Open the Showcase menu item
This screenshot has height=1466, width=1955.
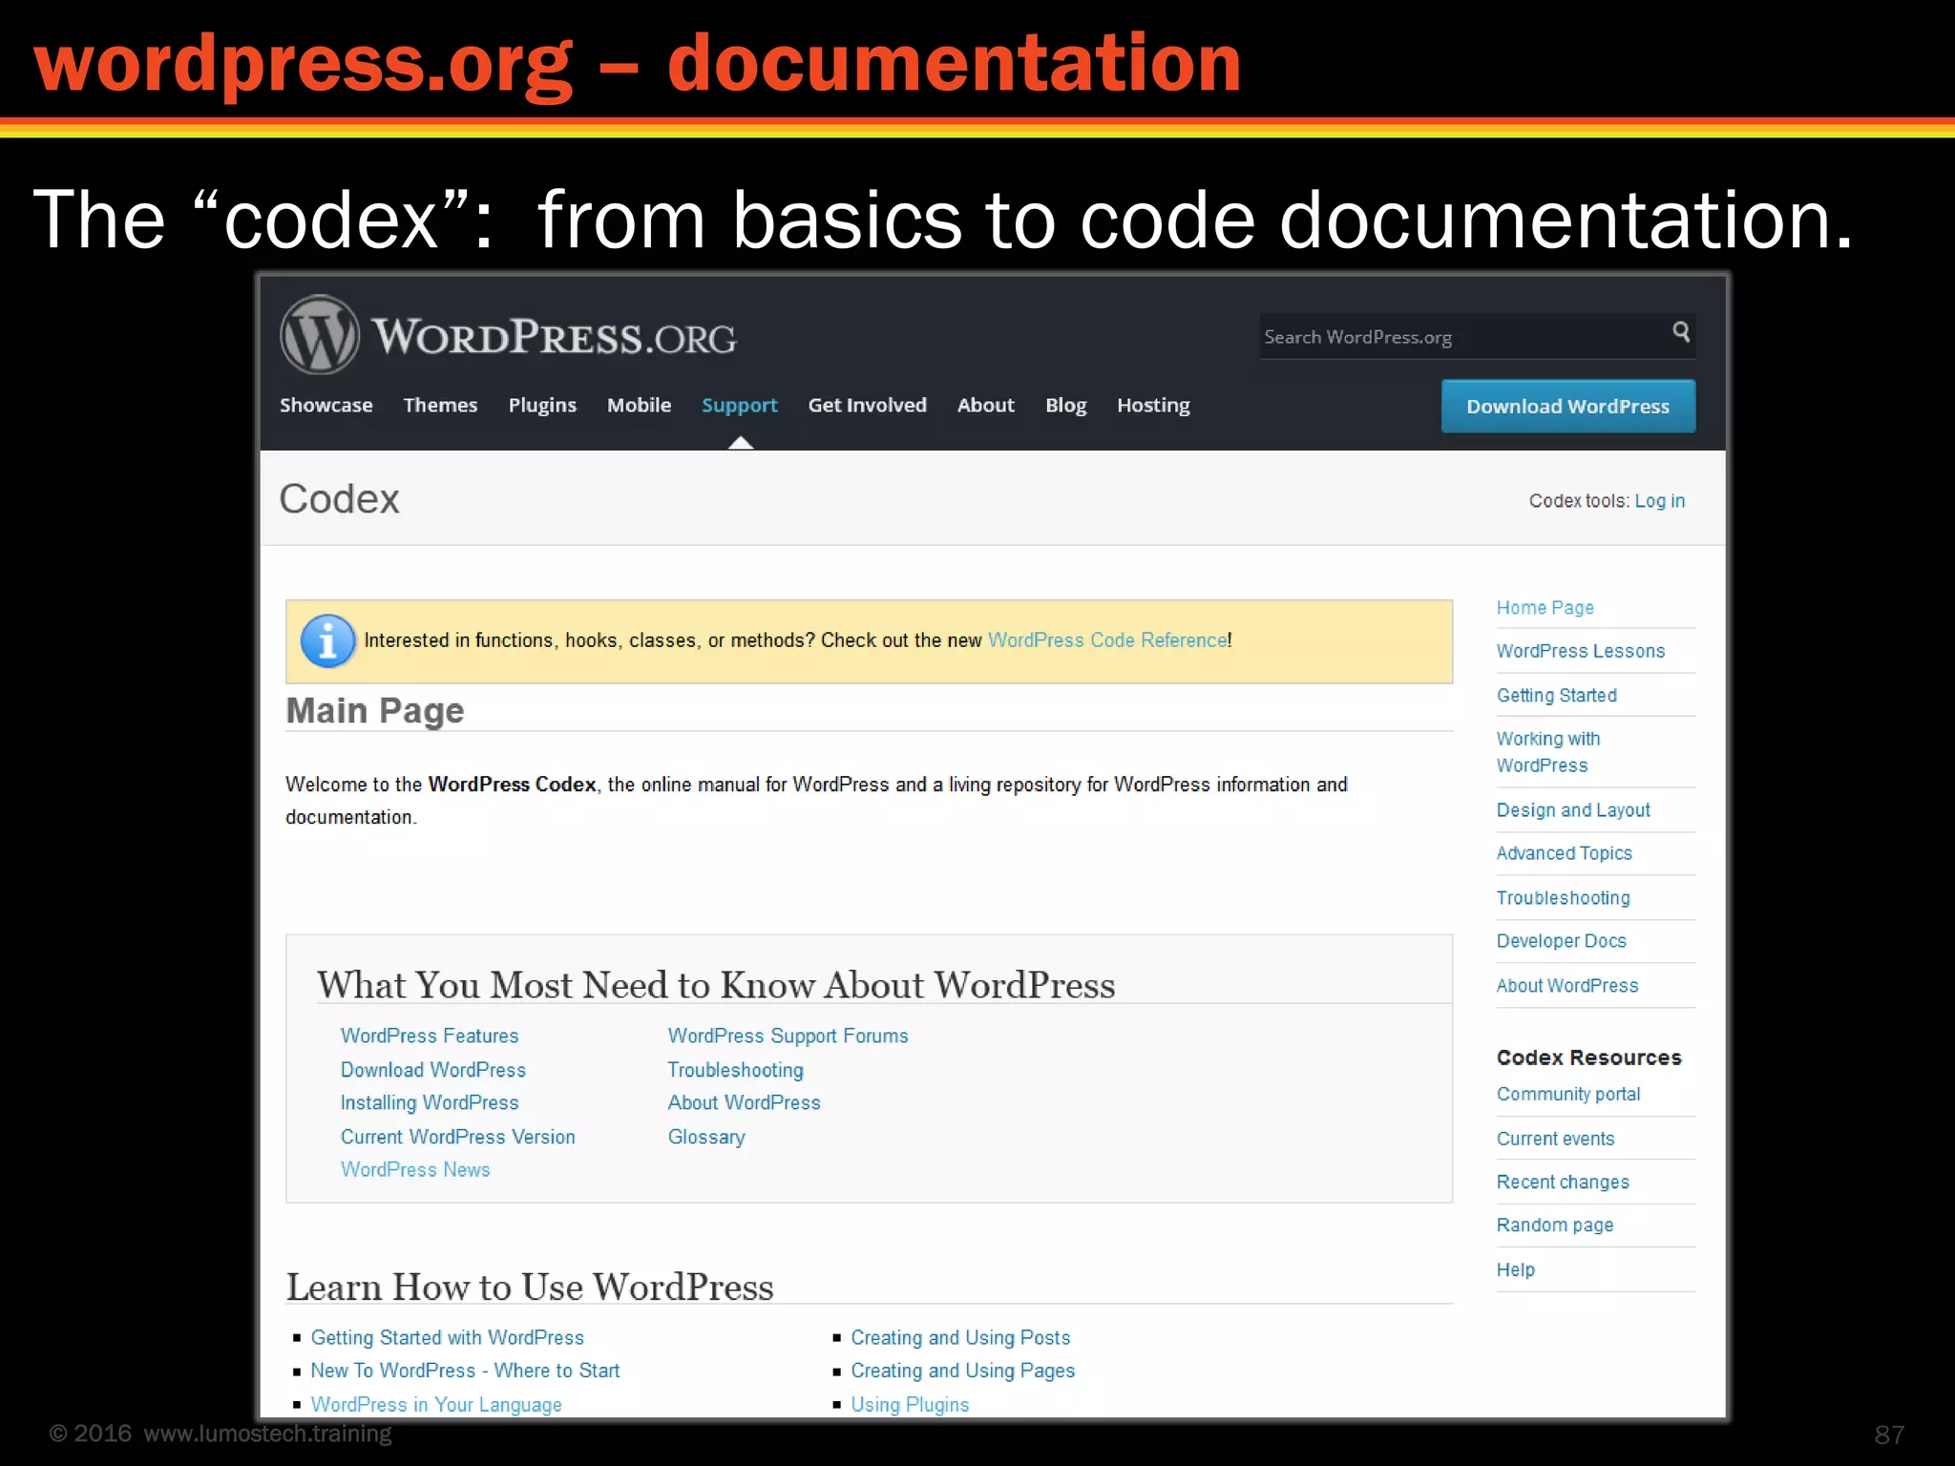326,405
